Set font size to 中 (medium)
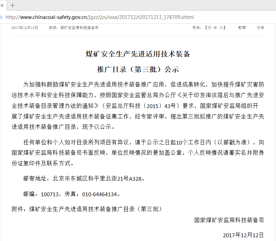276x241 pixels. click(x=215, y=28)
